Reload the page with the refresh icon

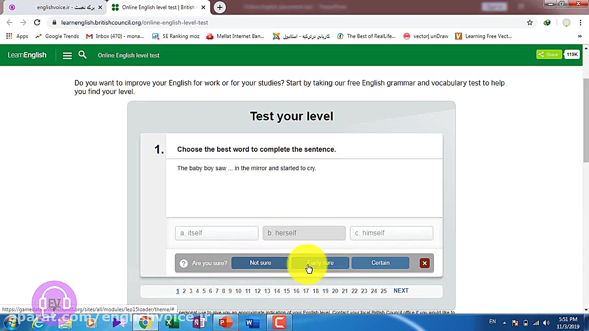pos(37,23)
